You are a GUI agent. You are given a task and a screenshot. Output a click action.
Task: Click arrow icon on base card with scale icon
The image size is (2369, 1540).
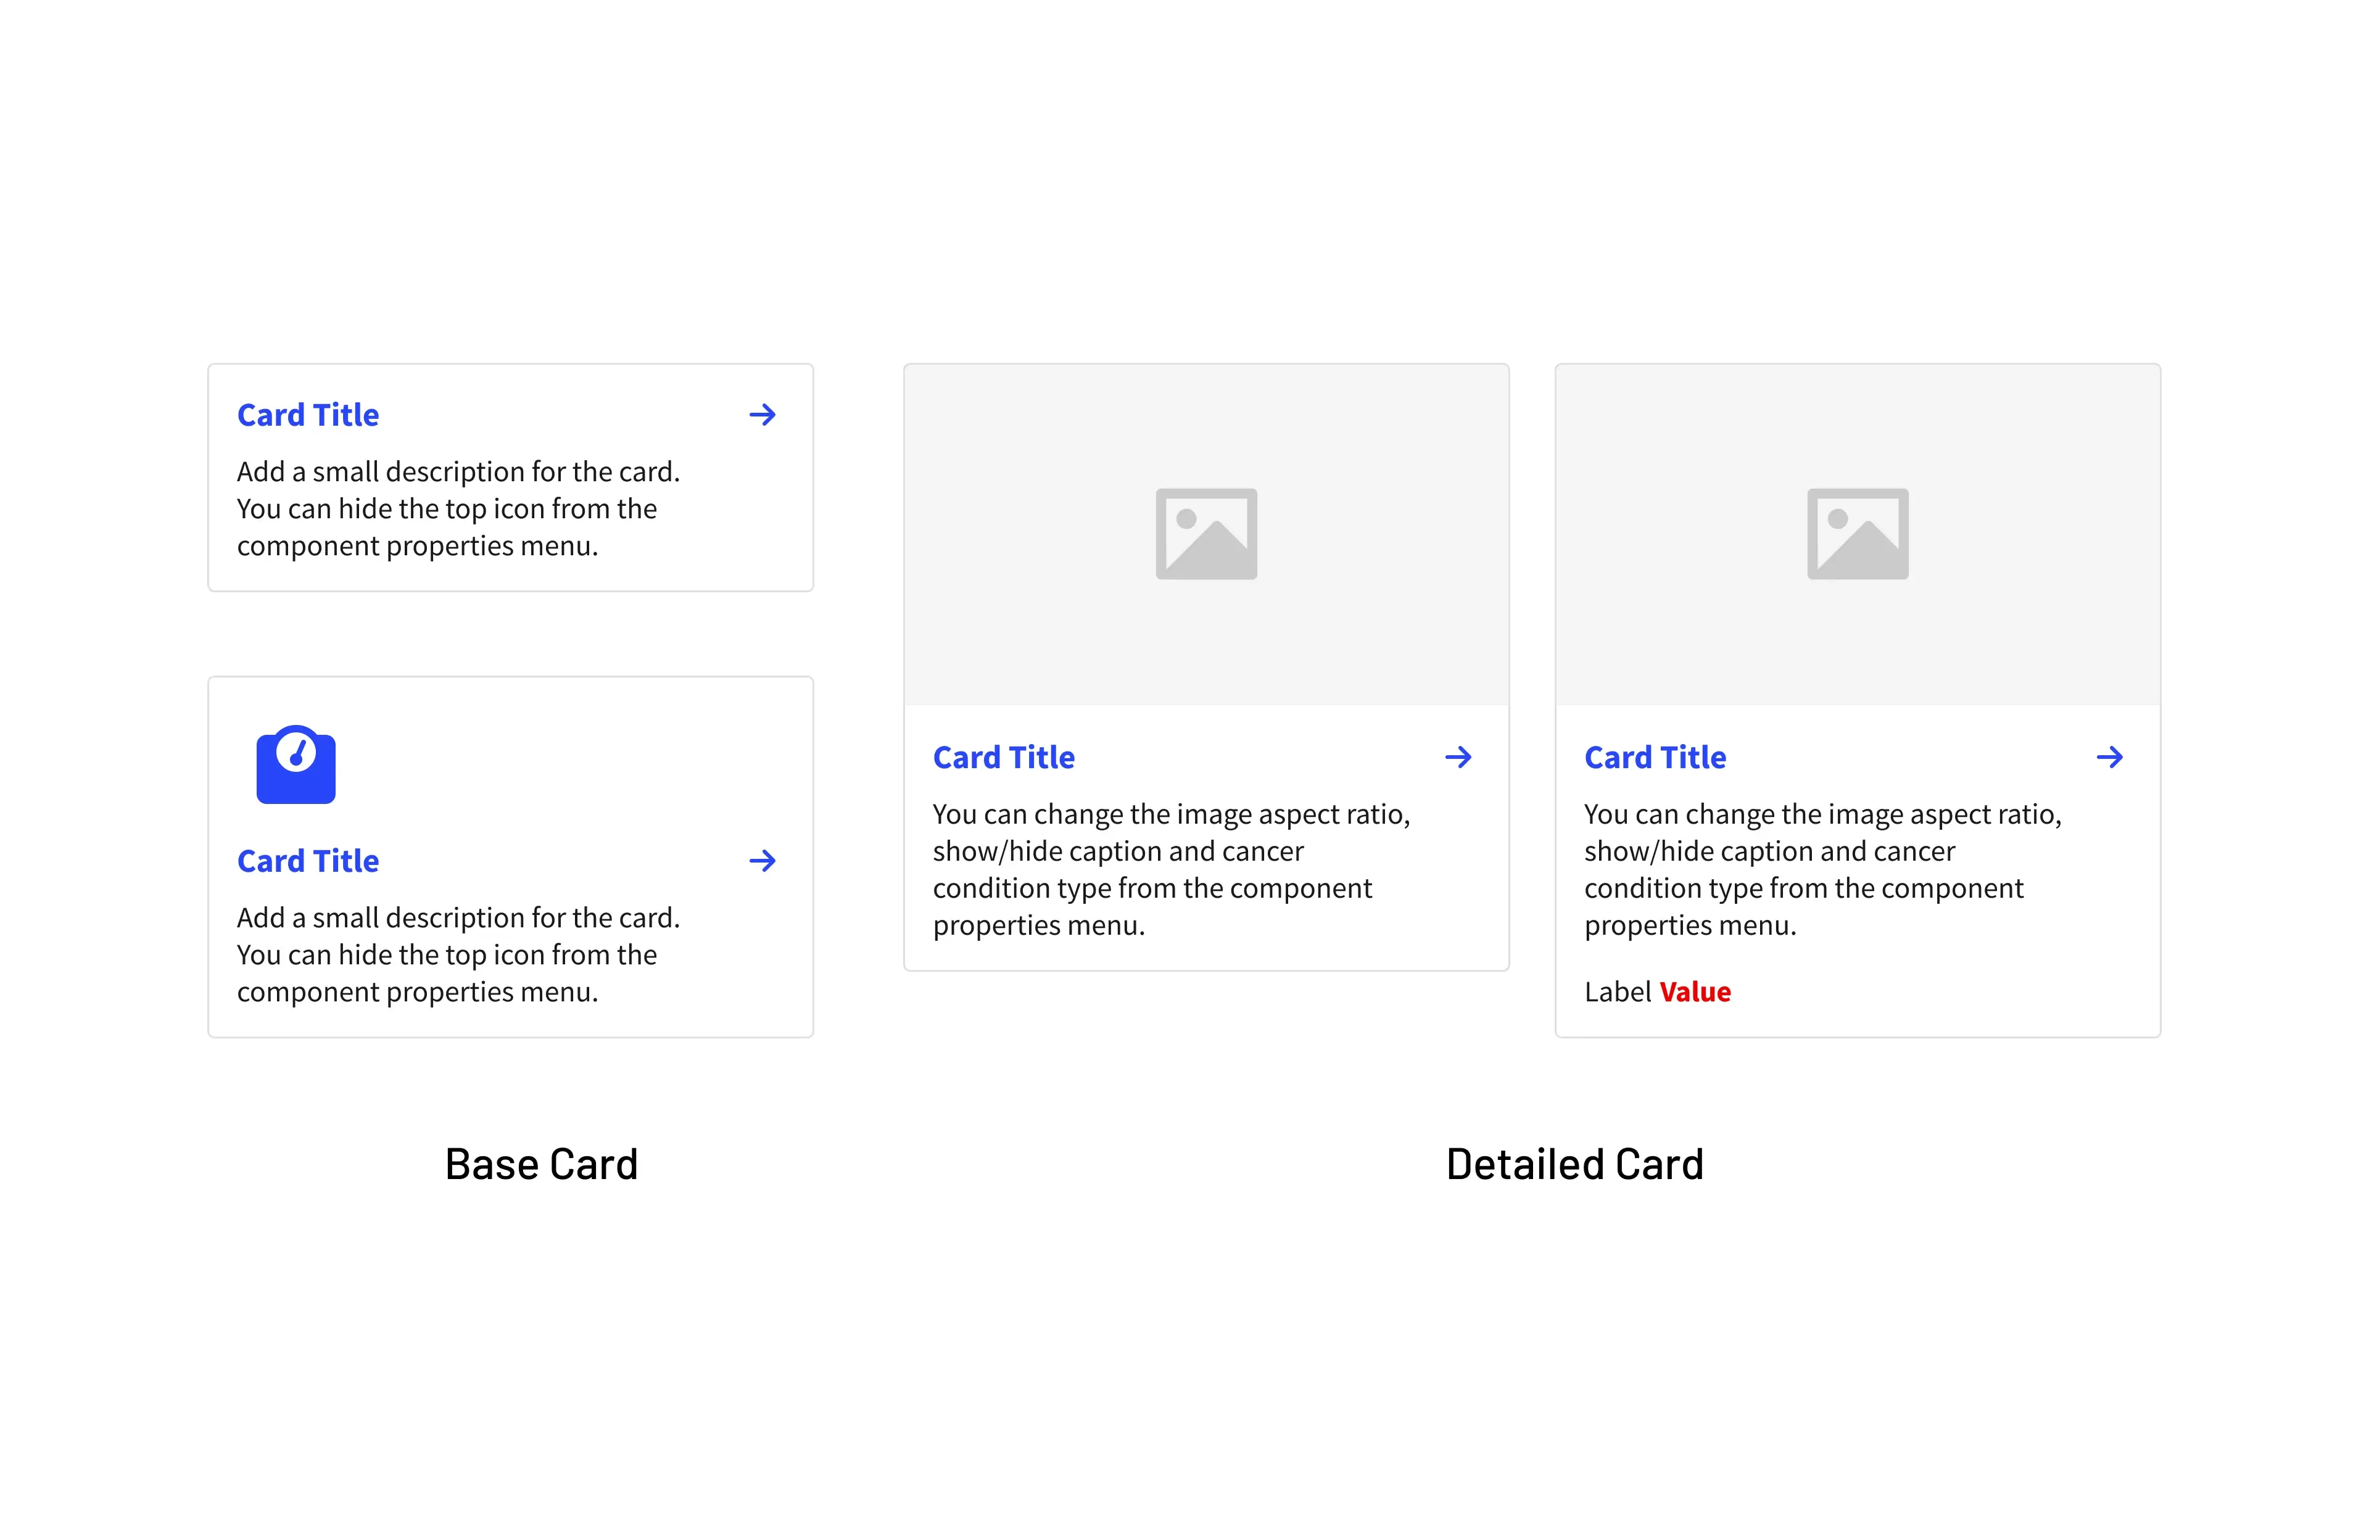click(x=763, y=861)
